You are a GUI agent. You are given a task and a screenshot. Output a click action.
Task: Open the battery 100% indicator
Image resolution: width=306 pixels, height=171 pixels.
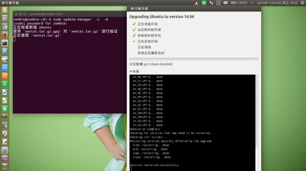[239, 3]
